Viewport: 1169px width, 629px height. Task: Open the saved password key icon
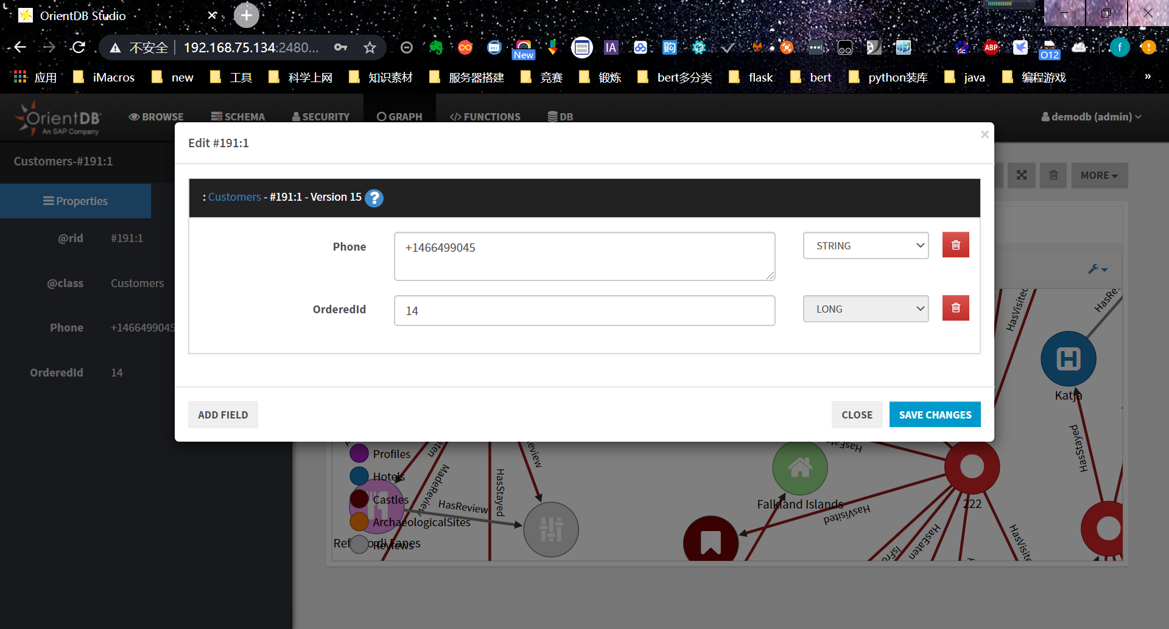coord(340,47)
